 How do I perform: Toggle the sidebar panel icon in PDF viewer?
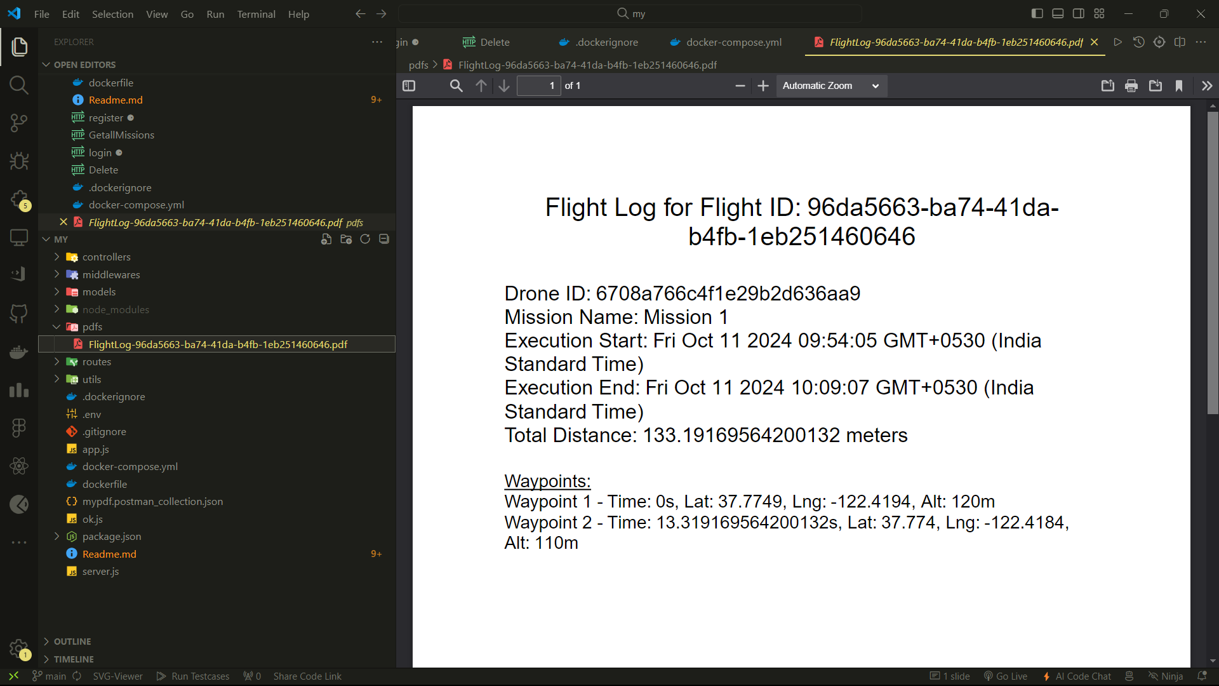point(410,86)
